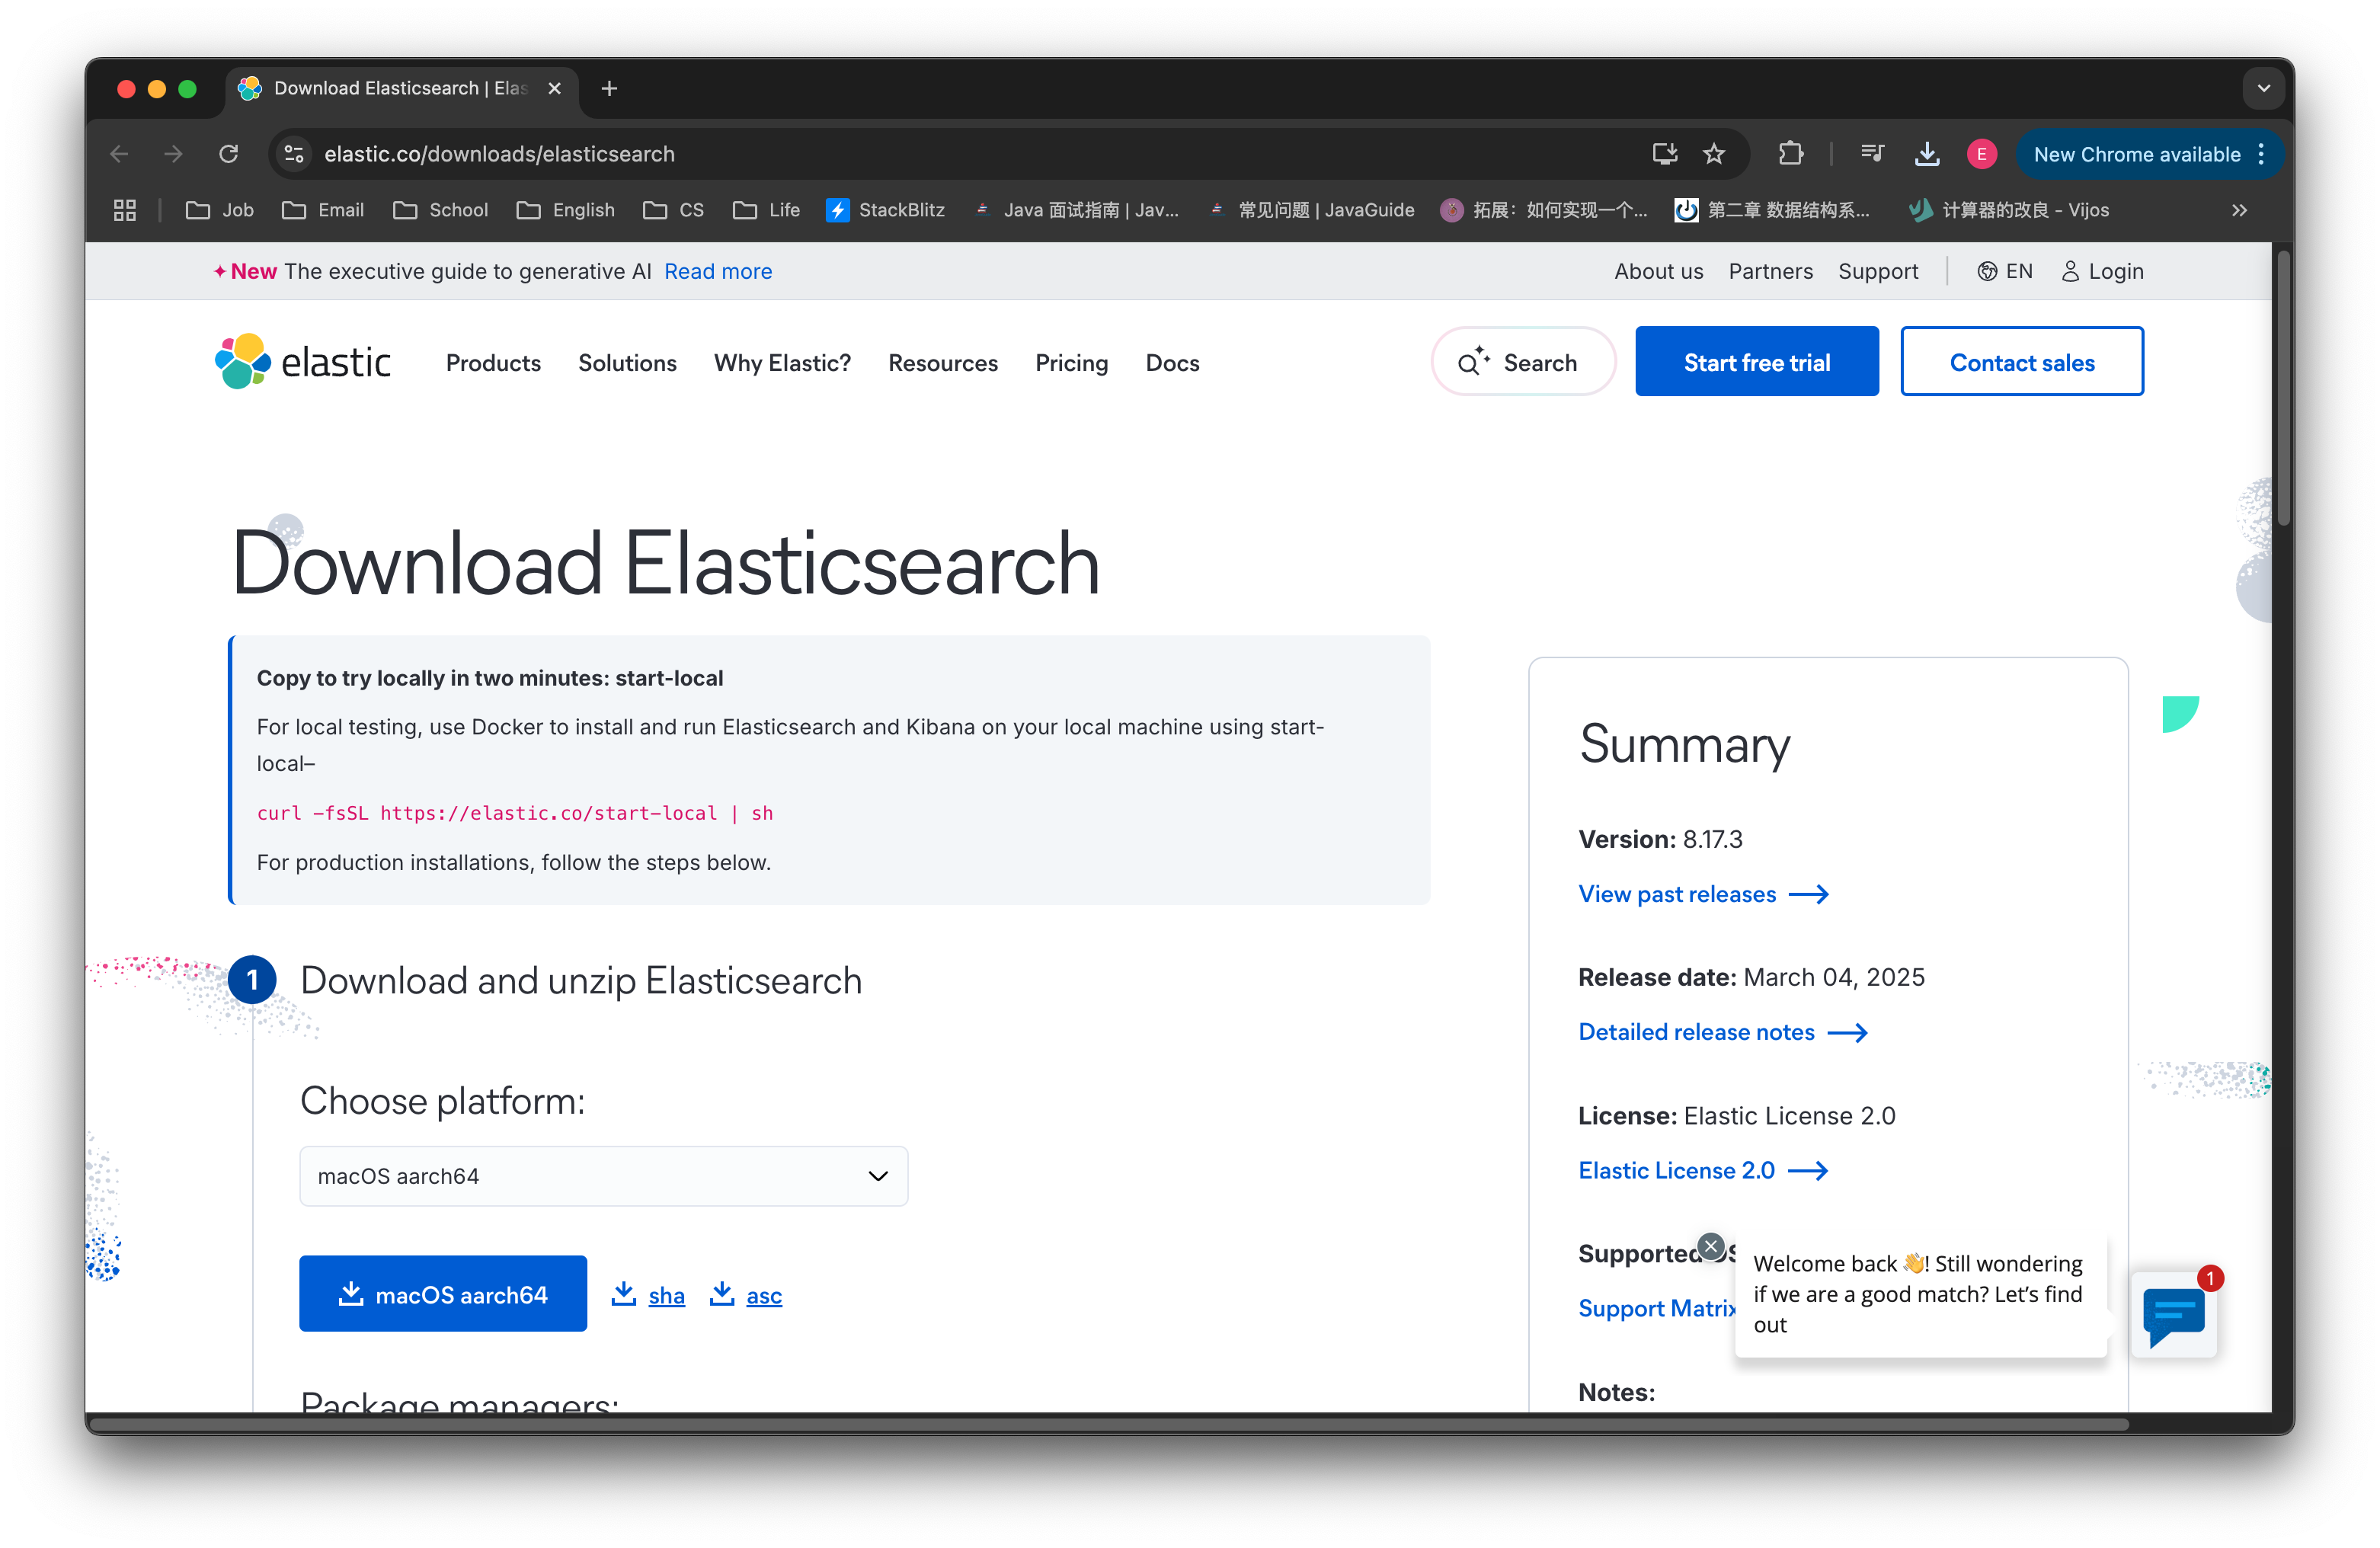Bookmark page with the star icon

(x=1714, y=154)
